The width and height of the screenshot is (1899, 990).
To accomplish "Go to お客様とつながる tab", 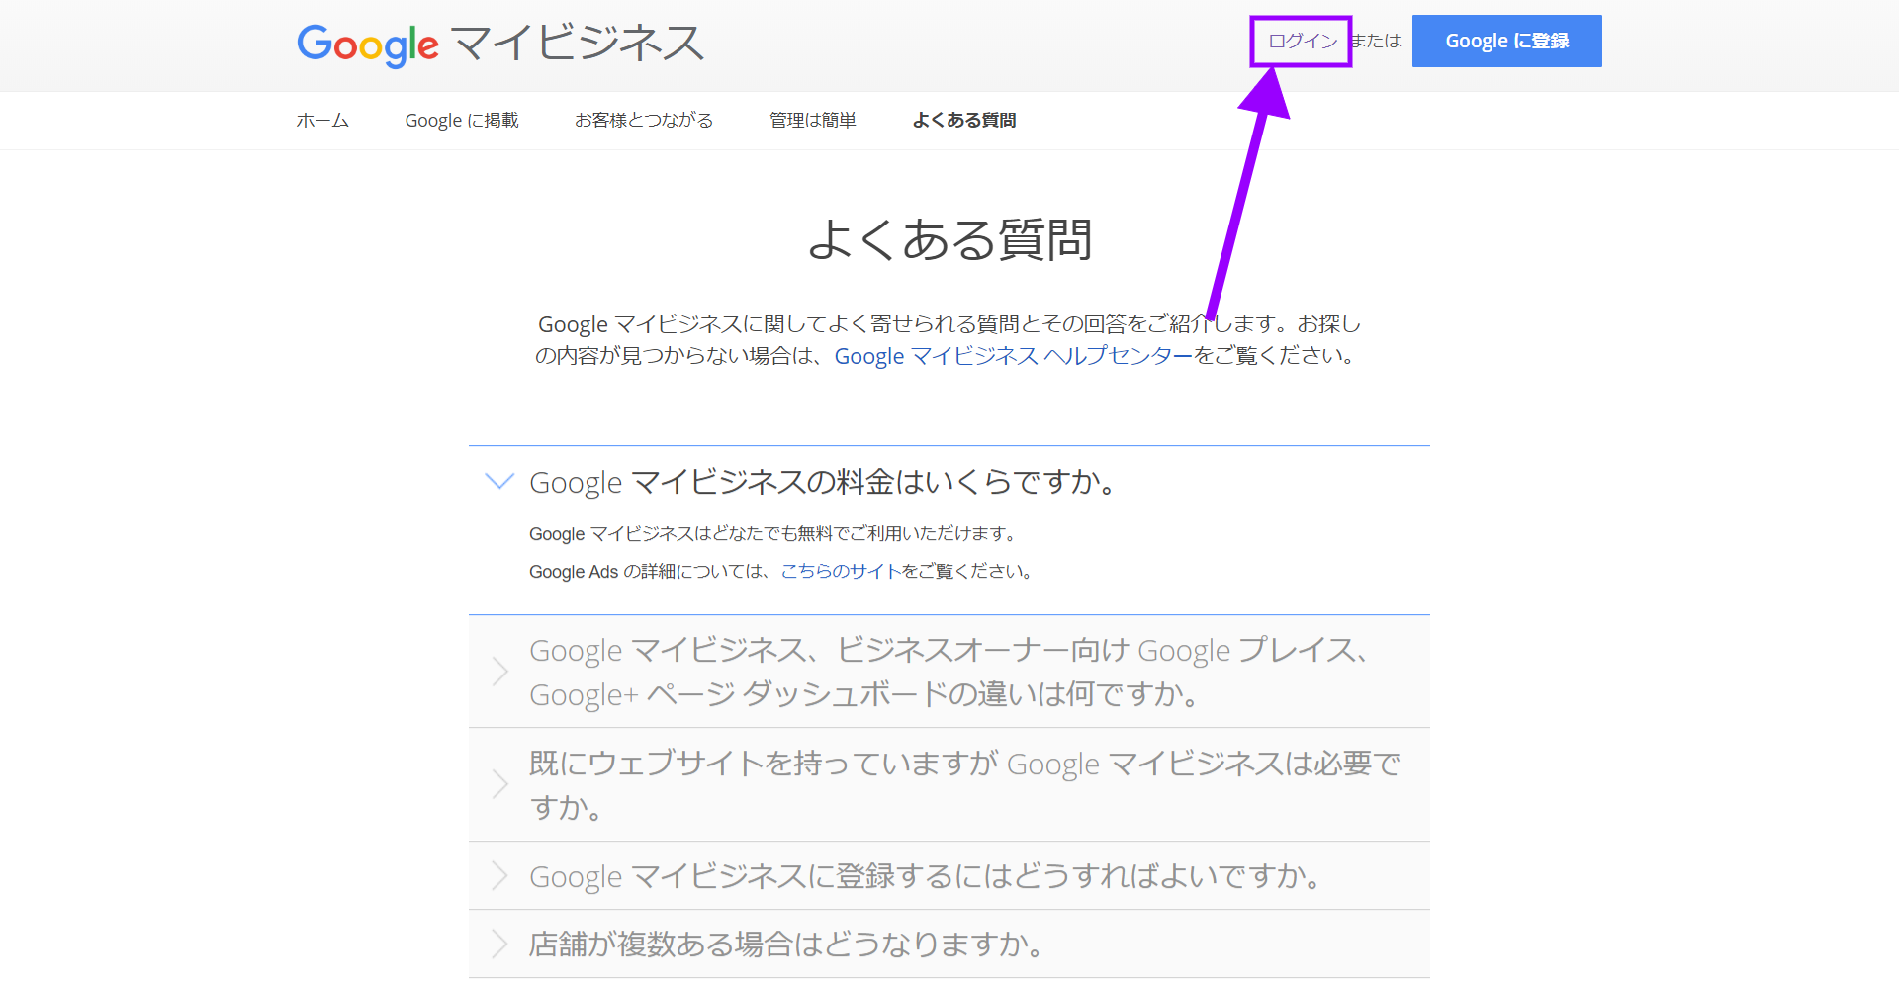I will point(644,121).
